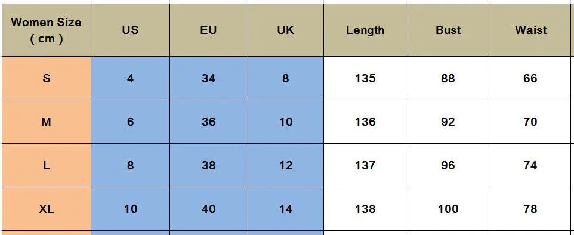574x235 pixels.
Task: Select the L size row label
Action: pyautogui.click(x=47, y=165)
